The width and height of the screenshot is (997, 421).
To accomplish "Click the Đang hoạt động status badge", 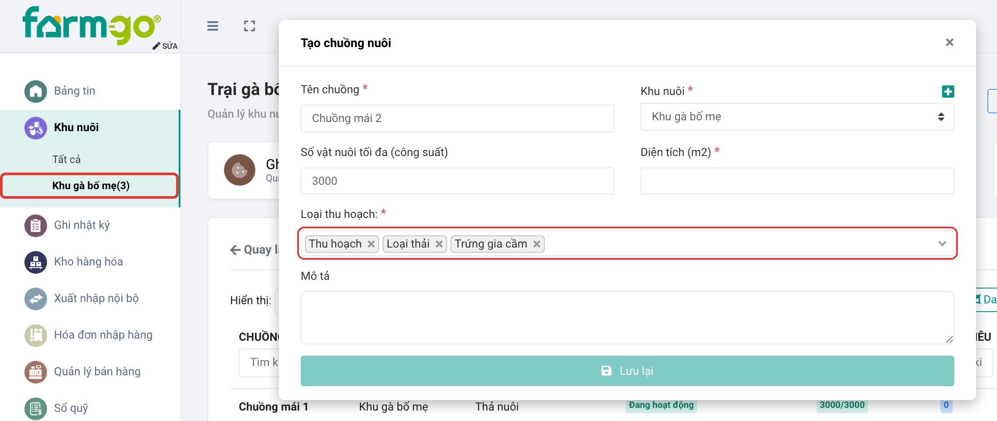I will click(661, 405).
